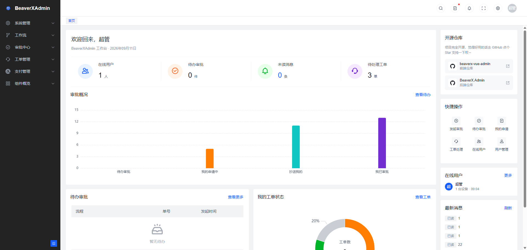Open the document notes icon with red dot
This screenshot has height=250, width=527.
tap(455, 8)
